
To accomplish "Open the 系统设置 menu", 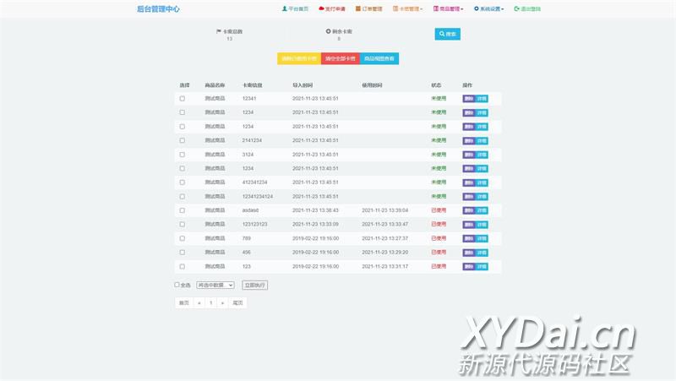I will click(488, 9).
